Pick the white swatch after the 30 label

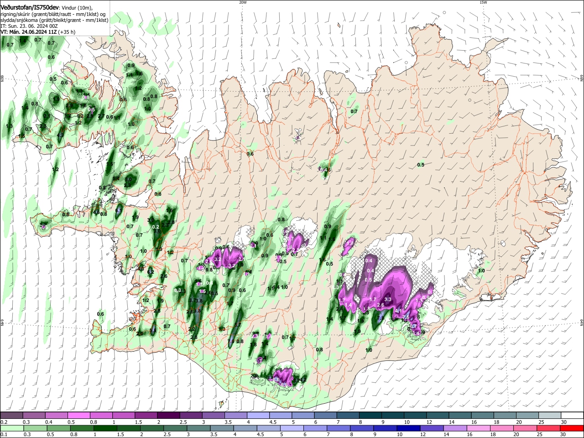[573, 415]
